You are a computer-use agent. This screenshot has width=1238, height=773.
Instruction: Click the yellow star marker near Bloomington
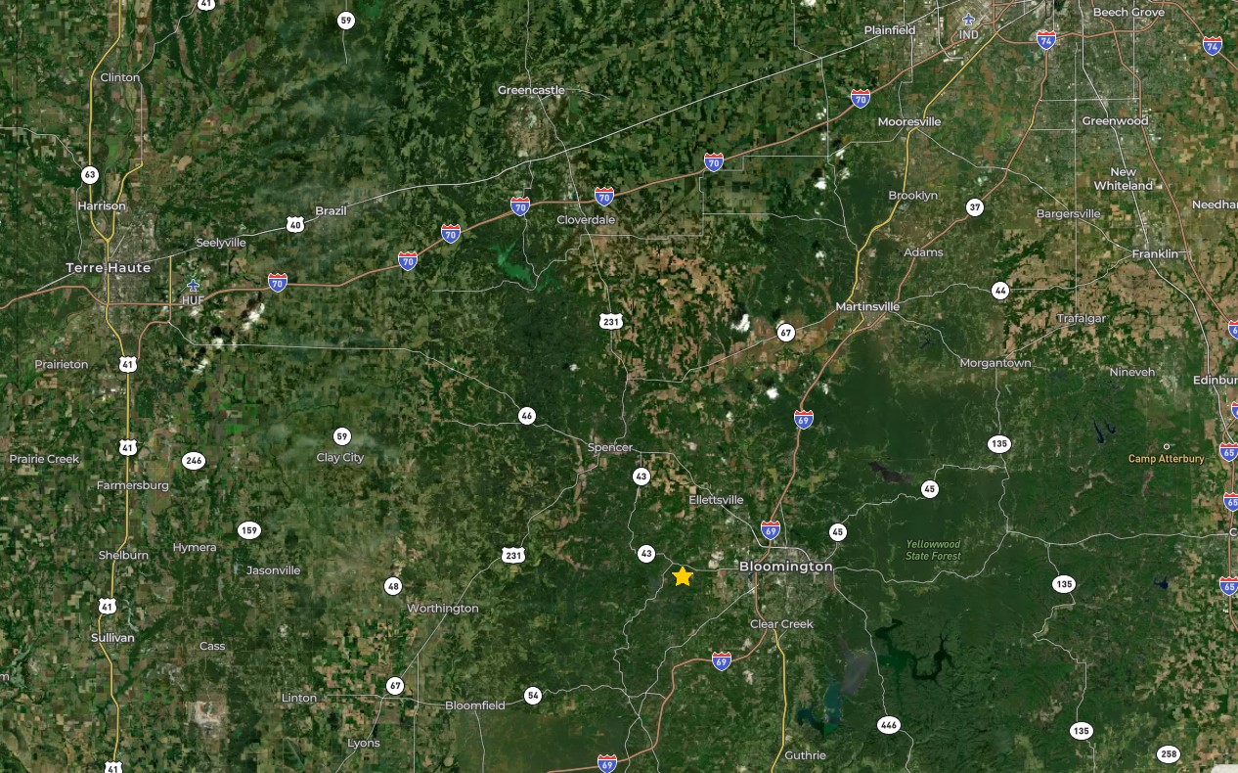(x=683, y=576)
